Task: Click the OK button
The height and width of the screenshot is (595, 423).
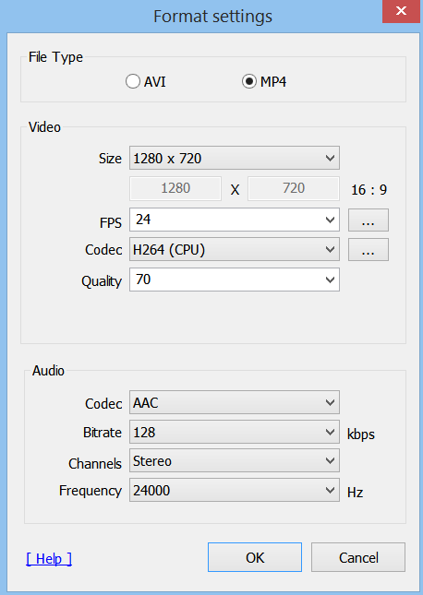Action: click(x=255, y=557)
